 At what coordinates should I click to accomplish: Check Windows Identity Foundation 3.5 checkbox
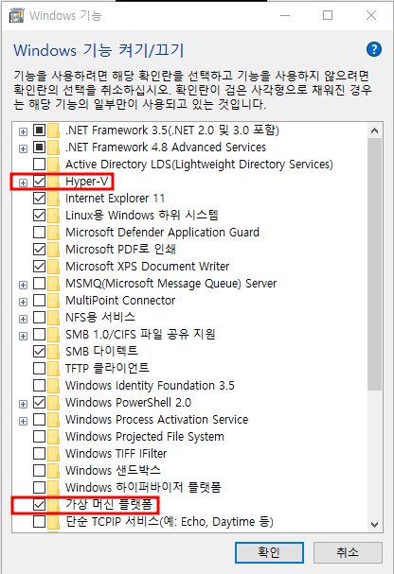[39, 386]
